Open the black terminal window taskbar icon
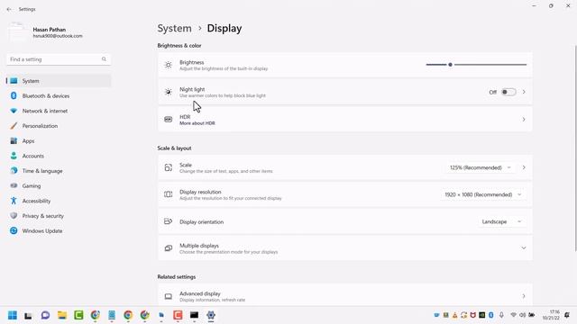577x324 pixels. pyautogui.click(x=194, y=315)
